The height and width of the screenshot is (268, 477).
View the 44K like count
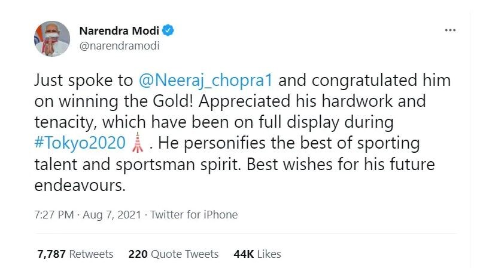pyautogui.click(x=244, y=254)
